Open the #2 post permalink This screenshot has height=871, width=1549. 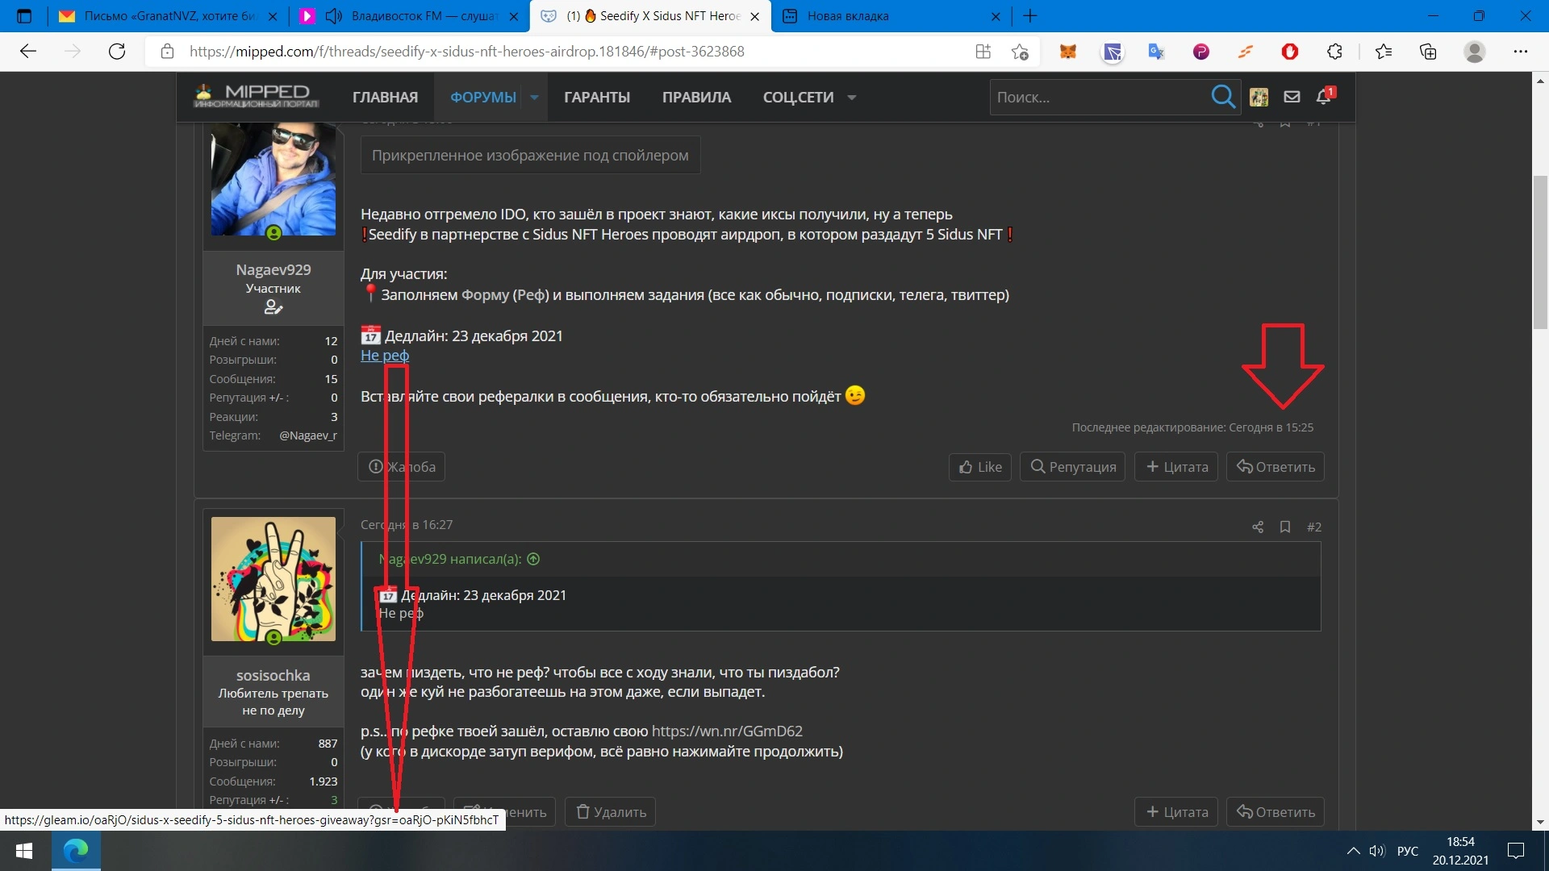pyautogui.click(x=1314, y=527)
